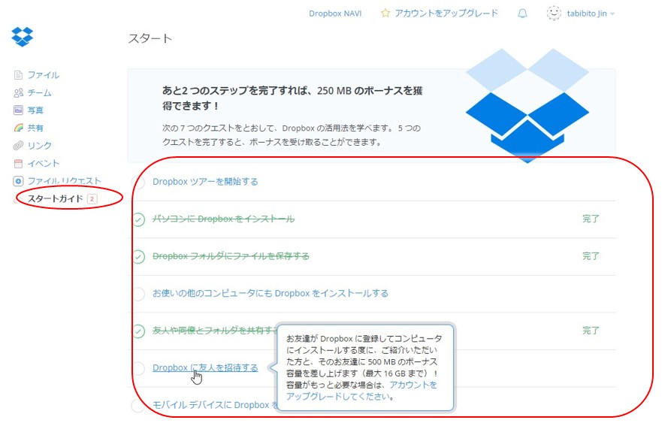671x426 pixels.
Task: Open パソコンに Dropbox をインストール link
Action: [x=223, y=219]
